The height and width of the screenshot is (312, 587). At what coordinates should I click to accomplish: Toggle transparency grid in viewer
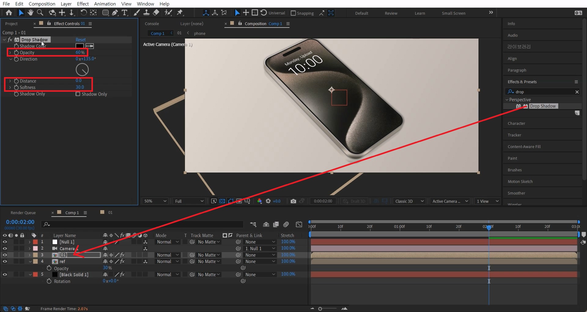pos(222,201)
